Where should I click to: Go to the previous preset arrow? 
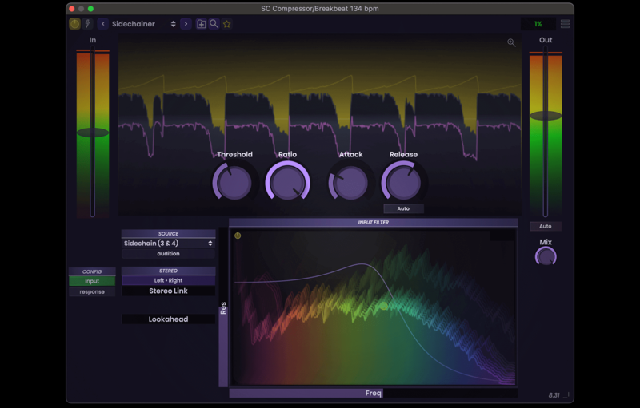coord(103,24)
